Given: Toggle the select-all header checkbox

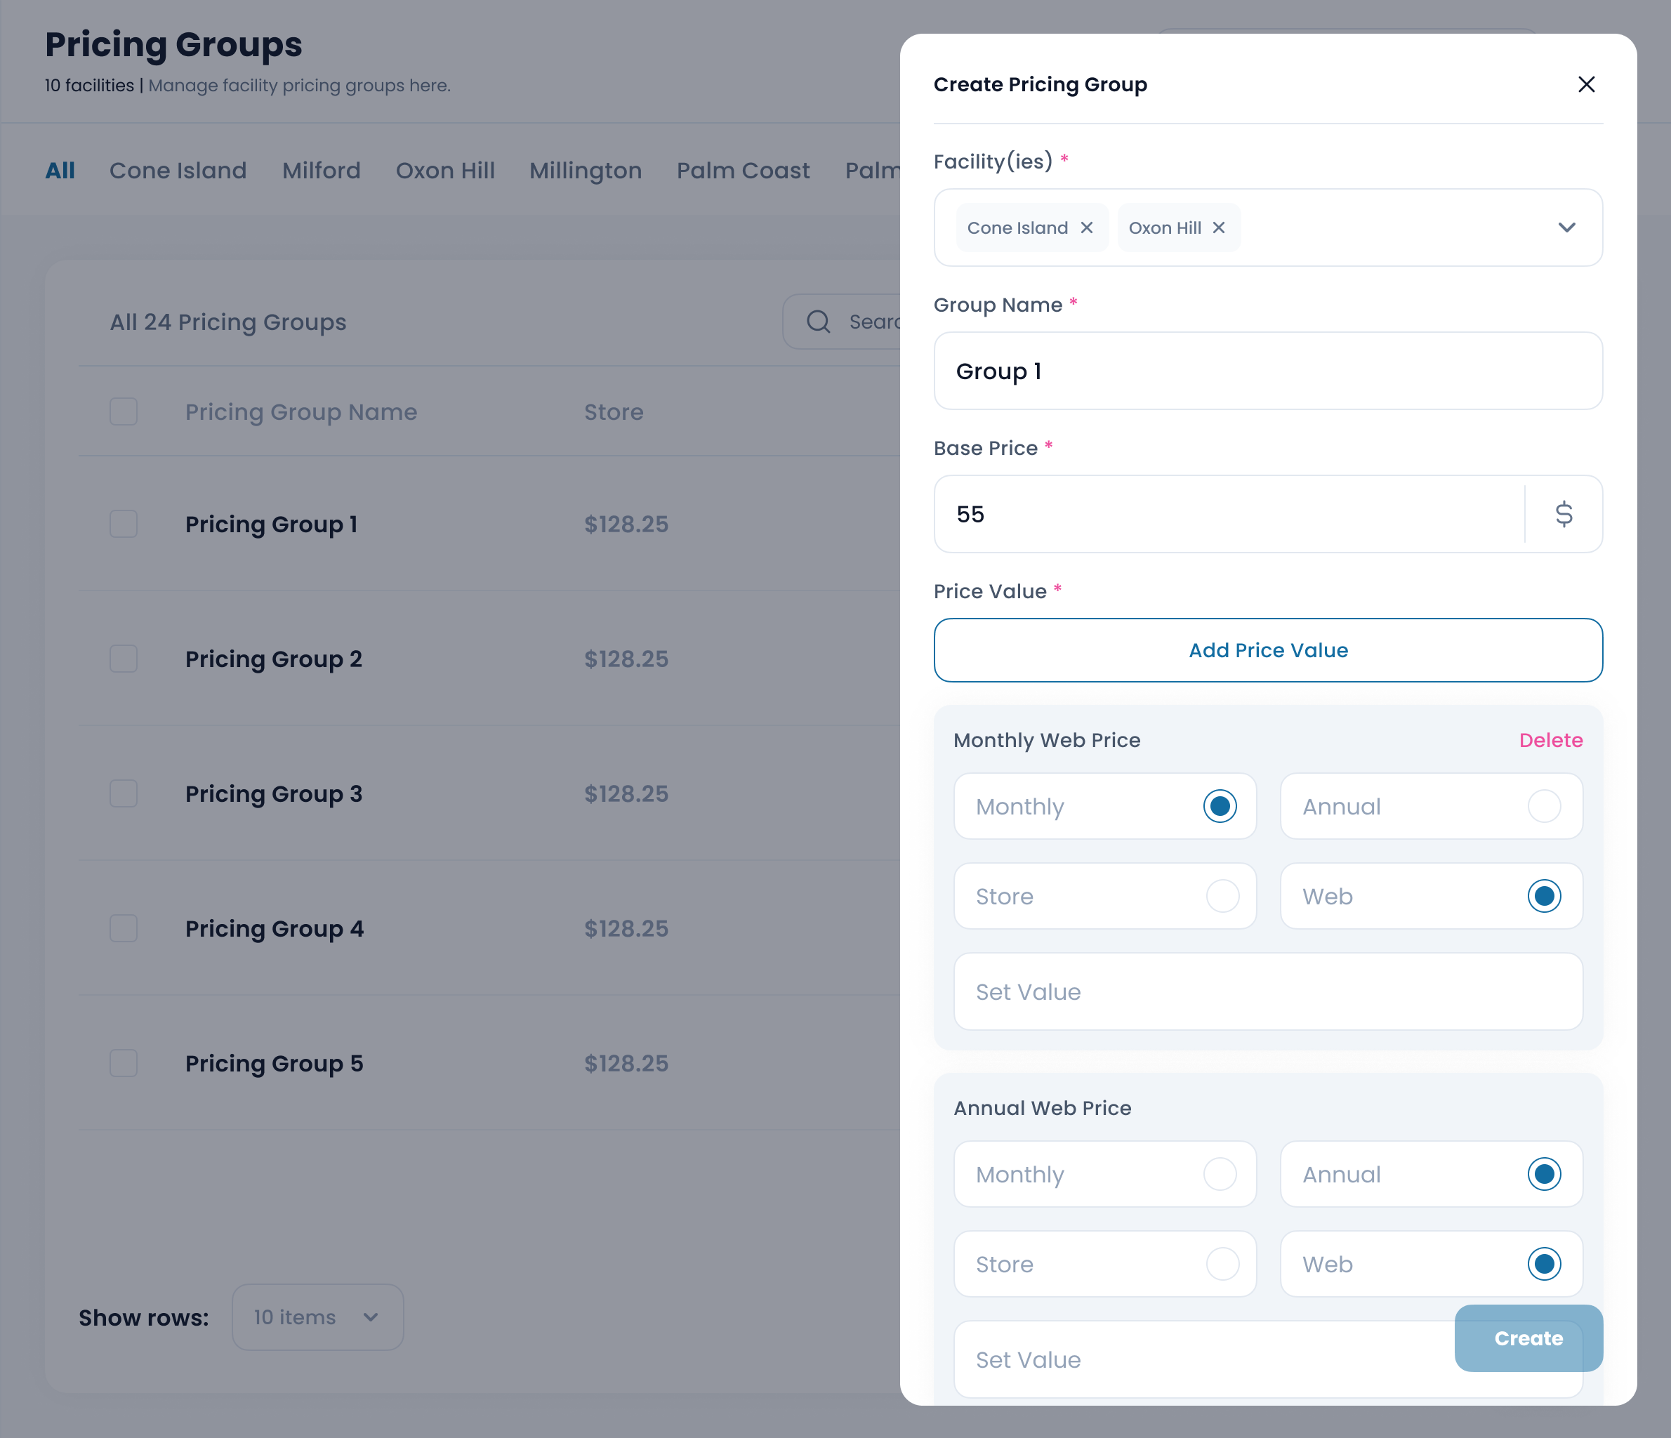Looking at the screenshot, I should coord(124,411).
